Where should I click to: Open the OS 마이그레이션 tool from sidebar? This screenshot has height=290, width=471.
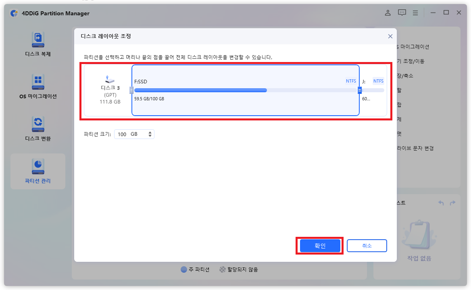pos(38,86)
